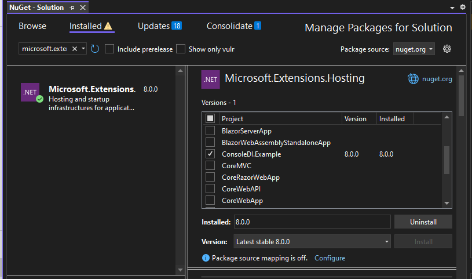
Task: Uncheck the ConsoleDI.Example project
Action: (210, 154)
